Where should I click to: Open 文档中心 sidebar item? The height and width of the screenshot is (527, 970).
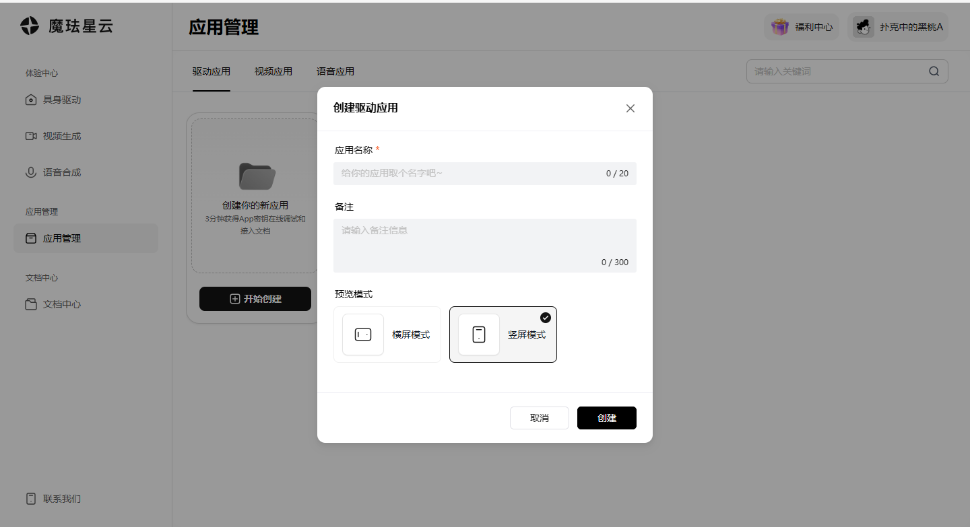pos(86,304)
